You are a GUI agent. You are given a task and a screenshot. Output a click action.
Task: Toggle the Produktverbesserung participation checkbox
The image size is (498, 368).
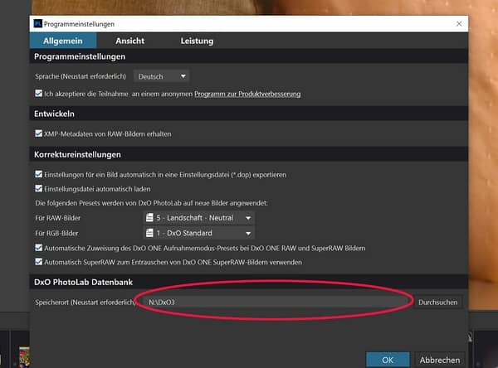(39, 94)
